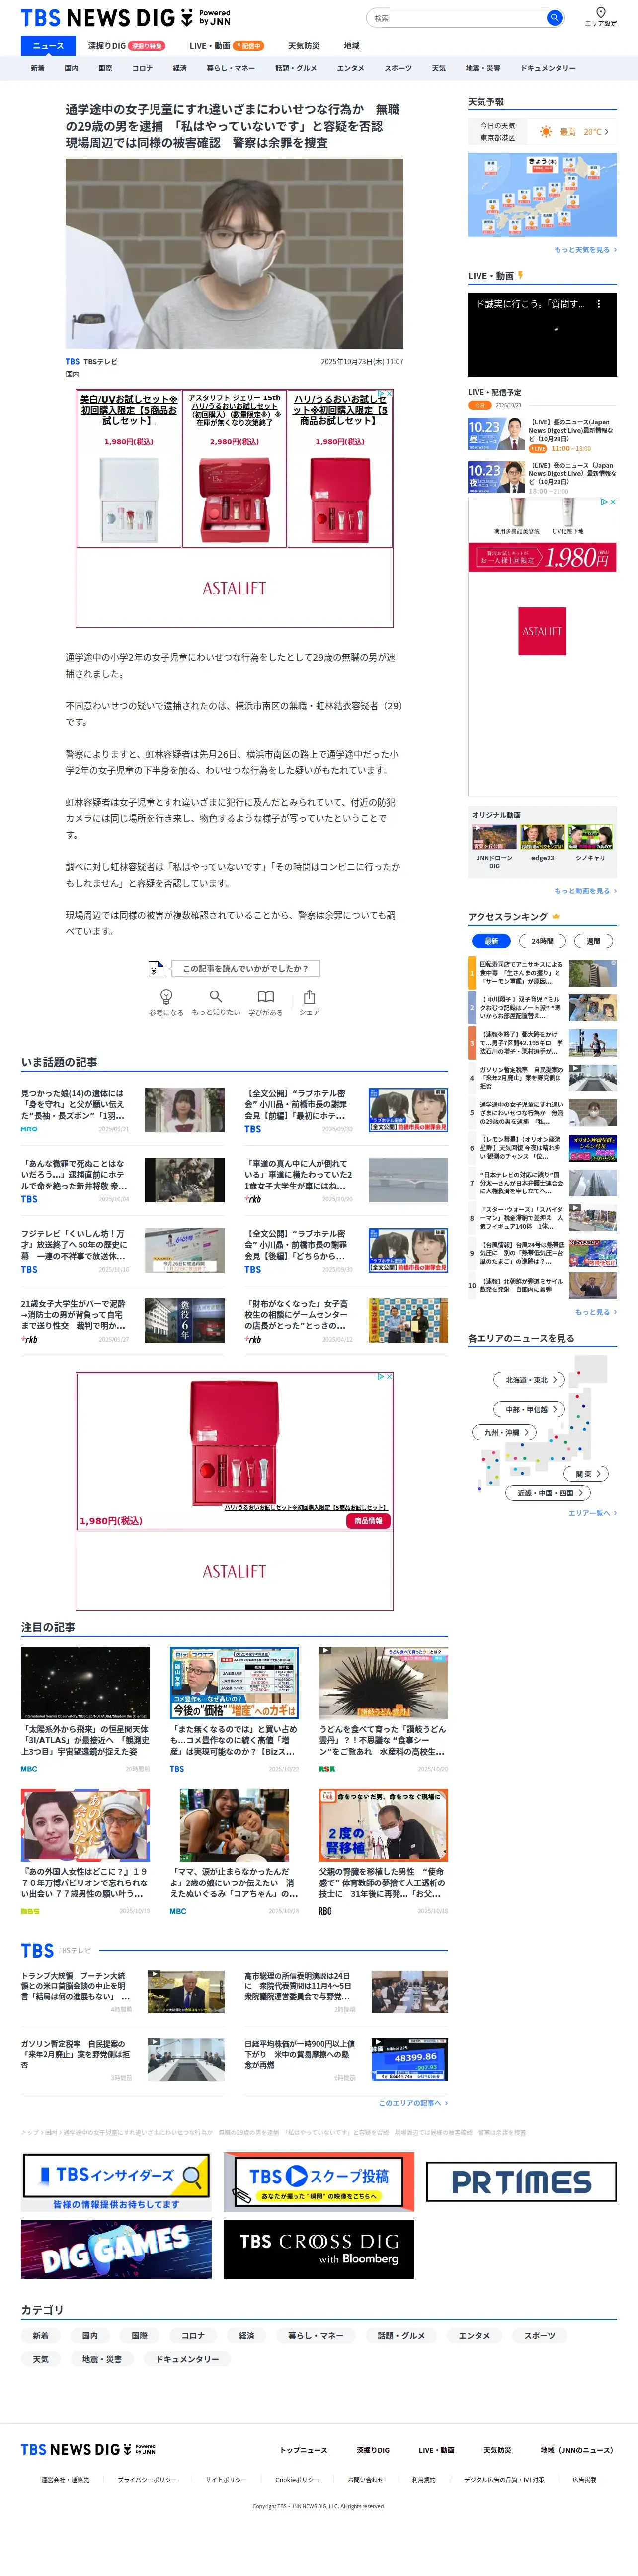Open the フジテレビ「くいしん坊！万才」article
This screenshot has width=638, height=2576.
123,1250
